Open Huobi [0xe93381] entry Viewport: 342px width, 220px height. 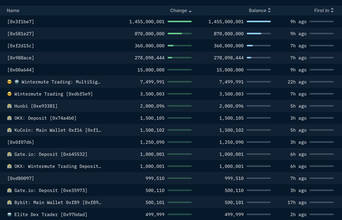tap(36, 106)
